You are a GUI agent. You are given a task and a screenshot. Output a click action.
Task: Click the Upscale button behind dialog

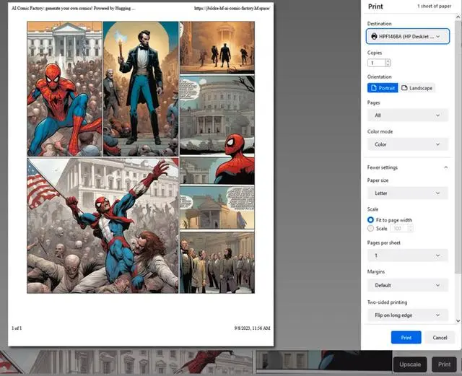[x=409, y=364]
